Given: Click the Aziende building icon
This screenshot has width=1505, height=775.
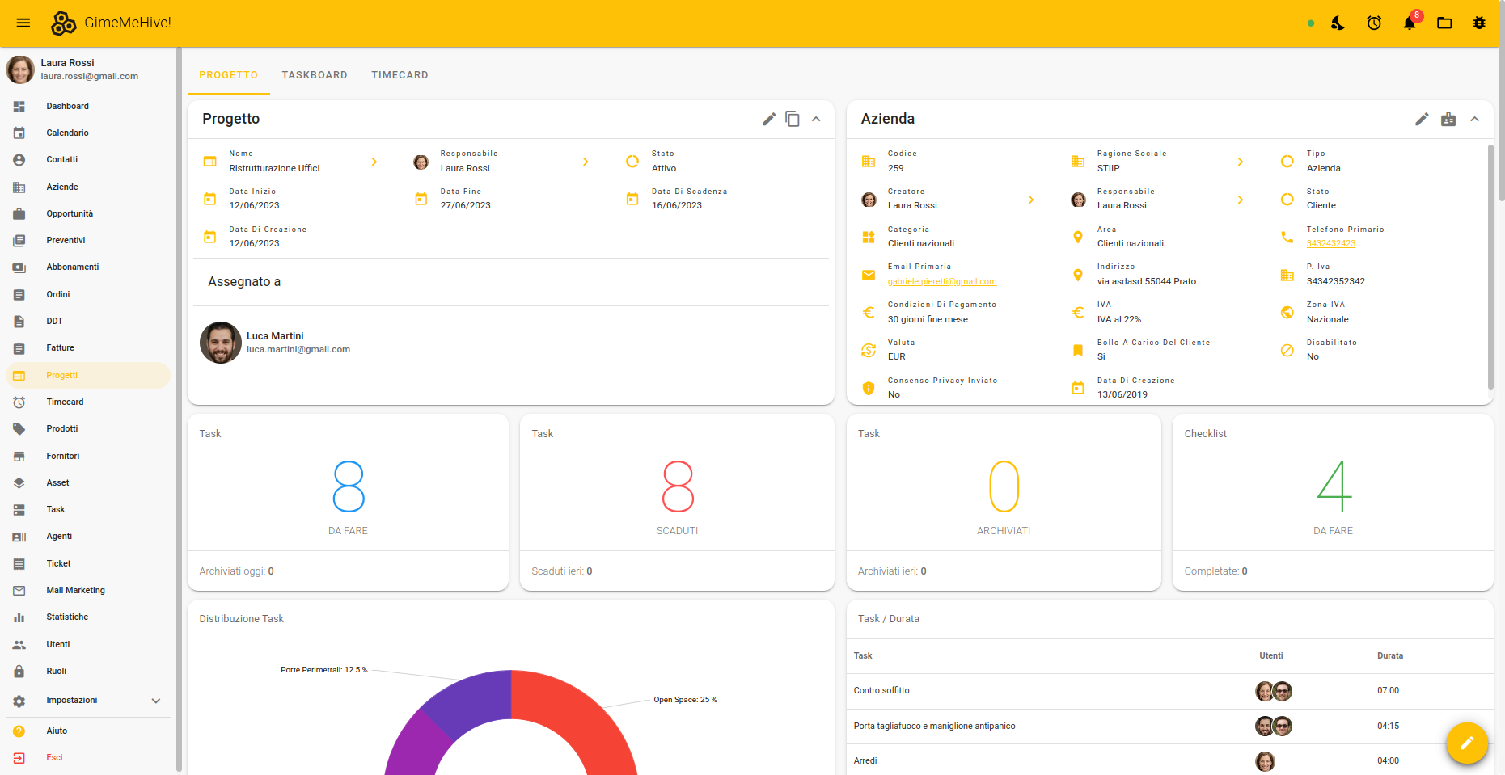Looking at the screenshot, I should tap(19, 187).
